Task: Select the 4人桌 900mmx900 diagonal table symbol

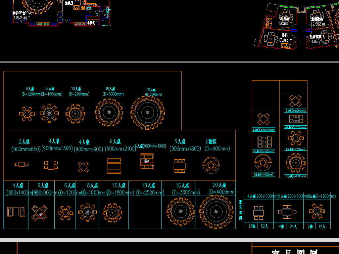Action: tap(83, 167)
